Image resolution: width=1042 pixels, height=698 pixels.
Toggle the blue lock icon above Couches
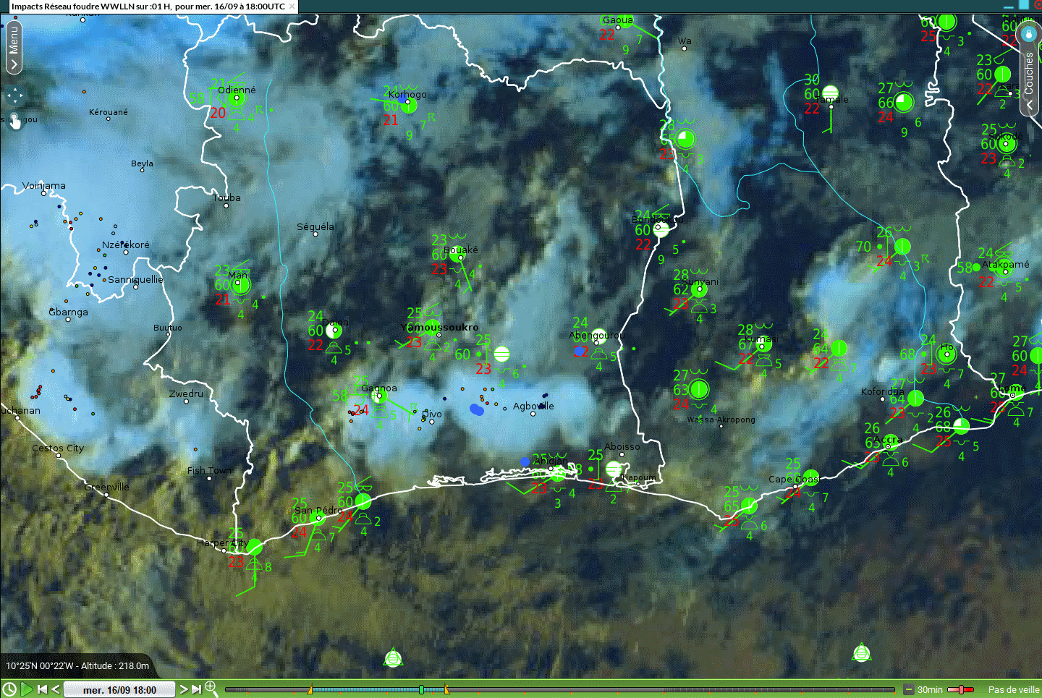click(x=1029, y=33)
